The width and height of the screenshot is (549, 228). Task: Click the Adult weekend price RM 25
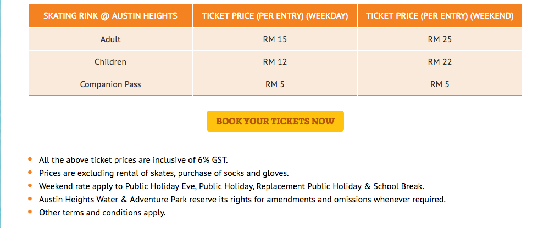coord(440,39)
